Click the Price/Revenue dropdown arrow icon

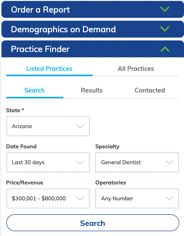tap(80, 198)
